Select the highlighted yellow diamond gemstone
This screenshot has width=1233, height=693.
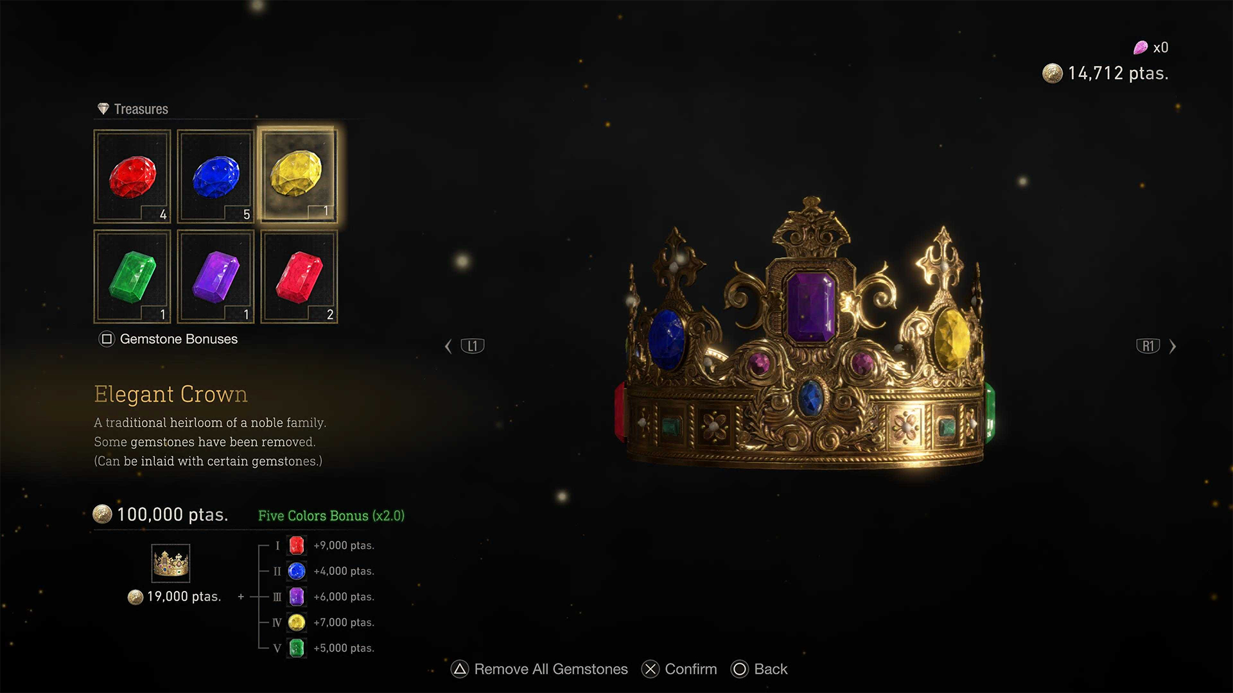tap(297, 175)
